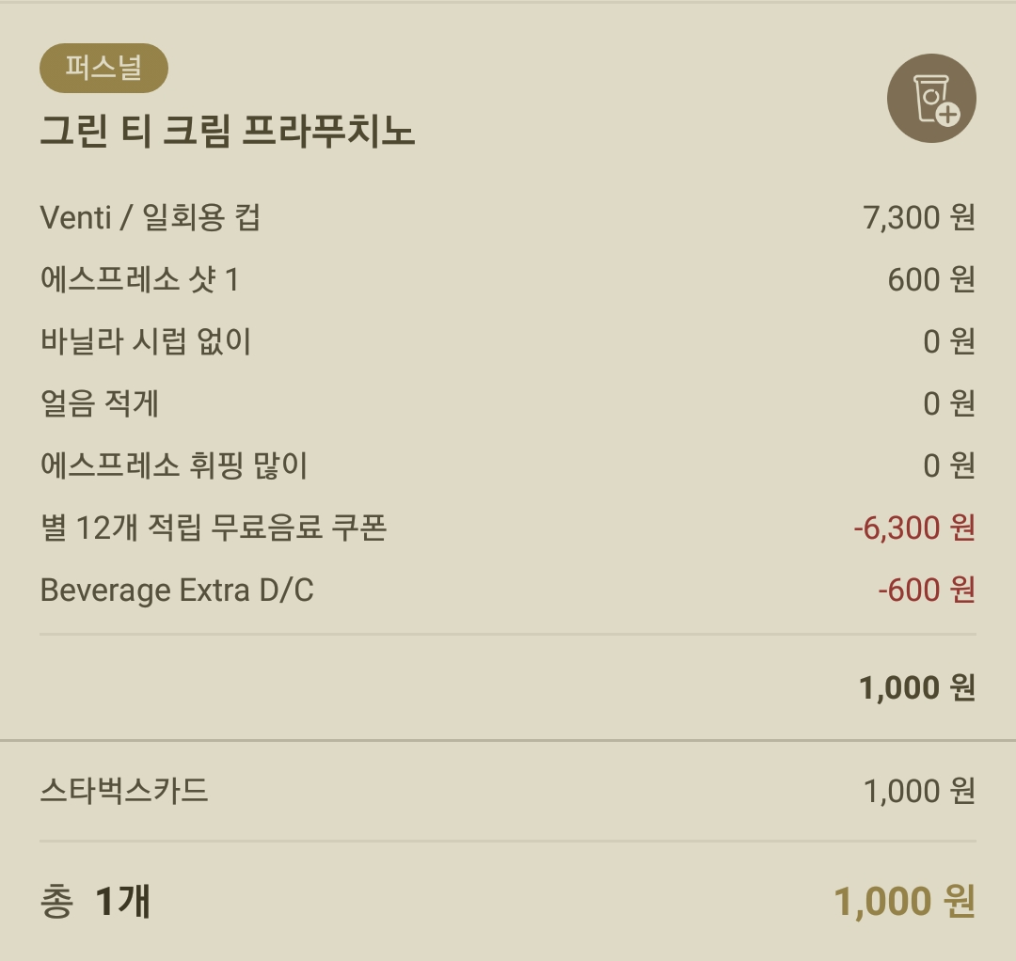Select the 스타벅스카드 payment method row

pyautogui.click(x=124, y=791)
